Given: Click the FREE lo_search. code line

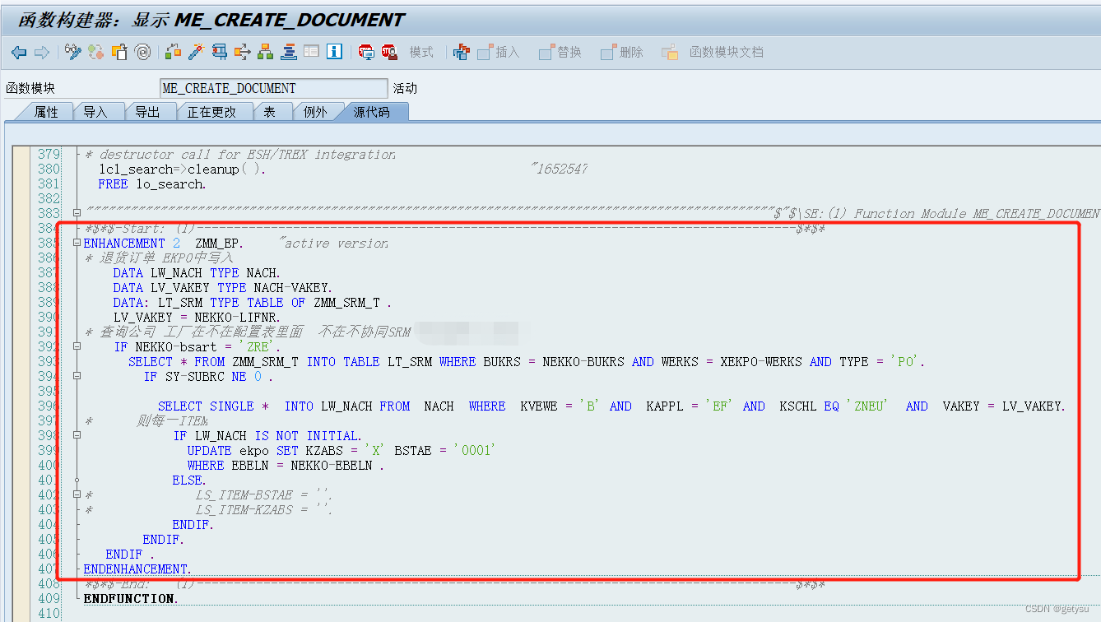Looking at the screenshot, I should tap(152, 183).
